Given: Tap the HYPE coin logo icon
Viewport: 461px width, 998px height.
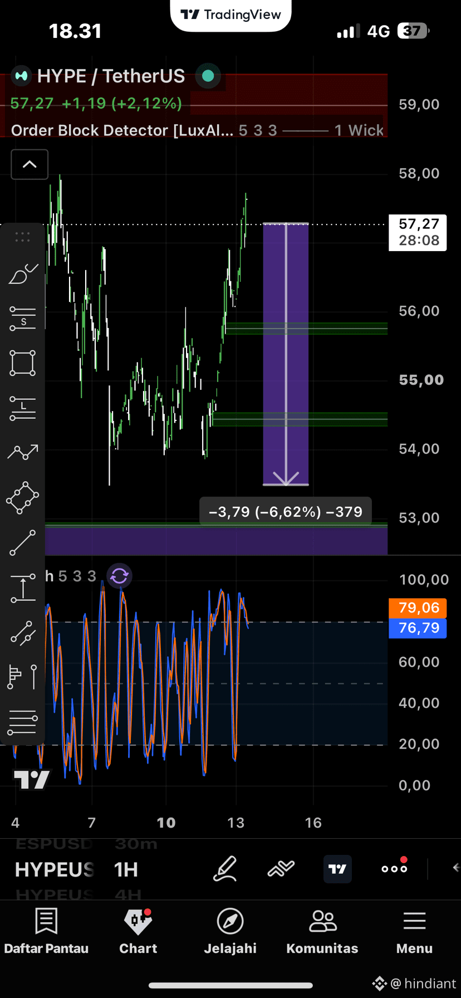Looking at the screenshot, I should 22,76.
